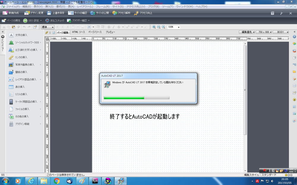Click the 編集スタイル：スタンダード status entry
The image size is (297, 185).
point(260,175)
